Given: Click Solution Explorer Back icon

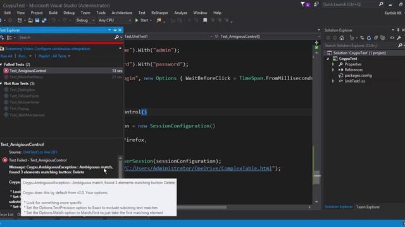Looking at the screenshot, I should [x=328, y=38].
